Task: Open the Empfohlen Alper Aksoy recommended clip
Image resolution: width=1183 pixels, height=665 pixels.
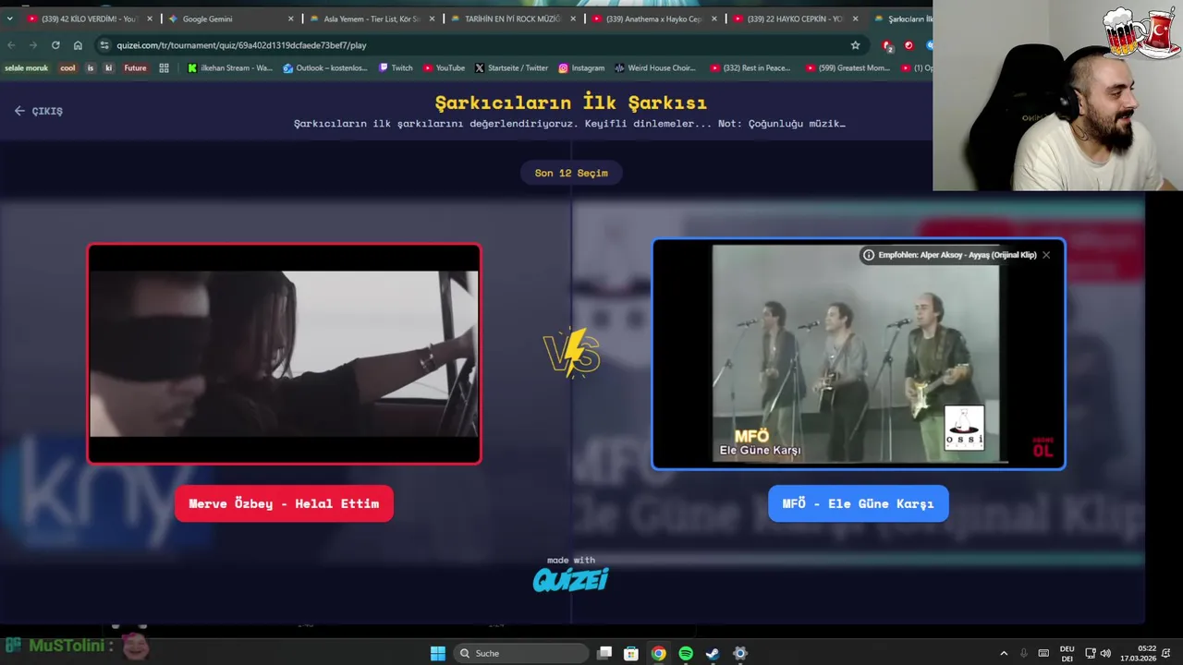Action: [949, 255]
